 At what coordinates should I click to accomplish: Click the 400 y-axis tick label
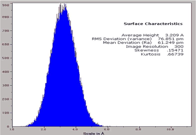(x=6, y=72)
